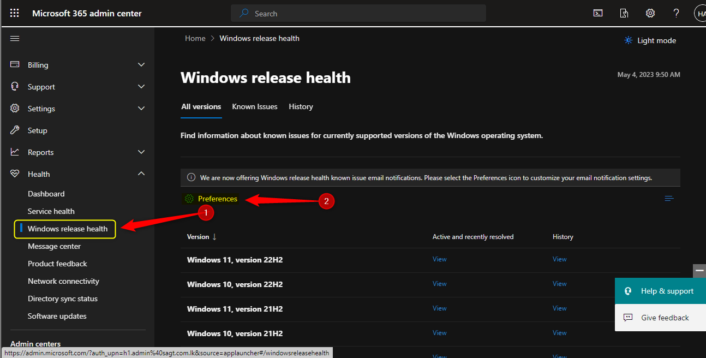Click the Settings gear icon in sidebar
This screenshot has width=706, height=358.
tap(15, 108)
